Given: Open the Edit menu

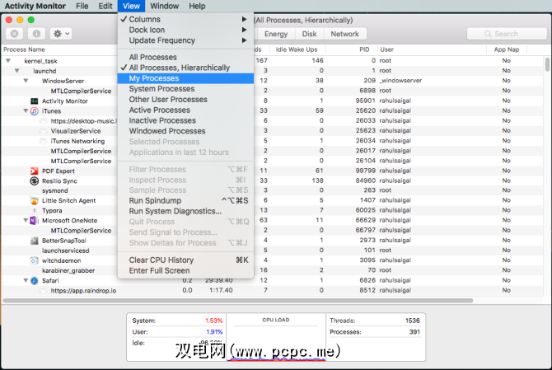Looking at the screenshot, I should pos(105,6).
